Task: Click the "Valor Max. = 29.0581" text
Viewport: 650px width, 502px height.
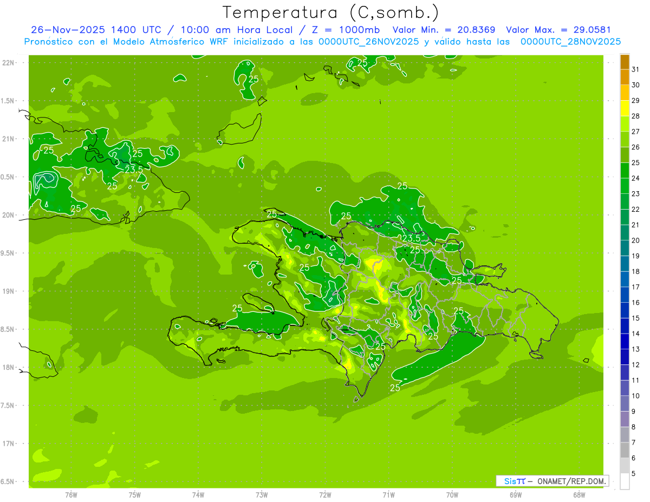Action: pos(558,30)
